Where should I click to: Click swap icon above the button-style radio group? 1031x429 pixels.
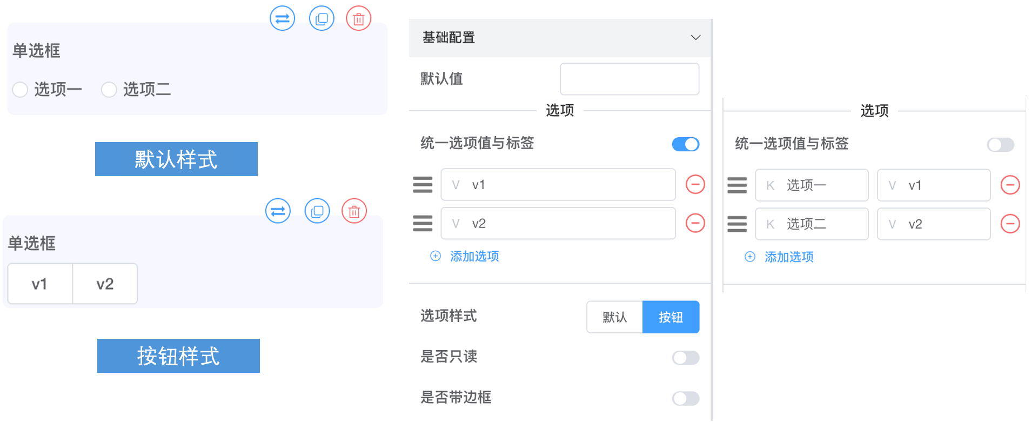(x=278, y=211)
